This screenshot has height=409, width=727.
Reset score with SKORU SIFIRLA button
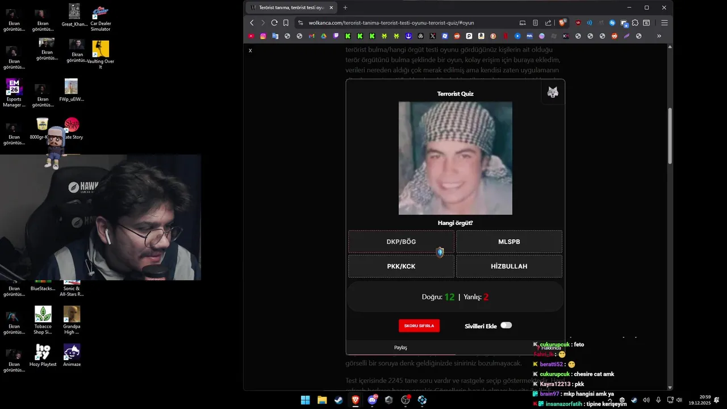click(x=419, y=325)
